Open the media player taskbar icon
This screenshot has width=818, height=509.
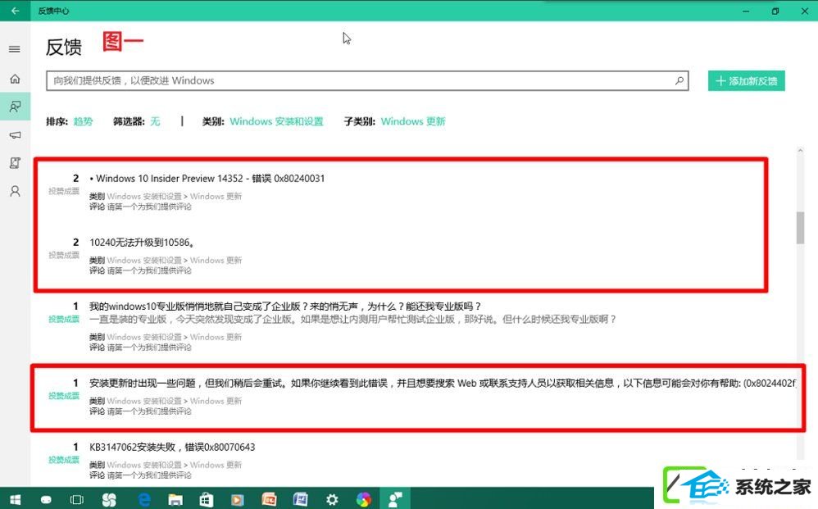pyautogui.click(x=238, y=500)
